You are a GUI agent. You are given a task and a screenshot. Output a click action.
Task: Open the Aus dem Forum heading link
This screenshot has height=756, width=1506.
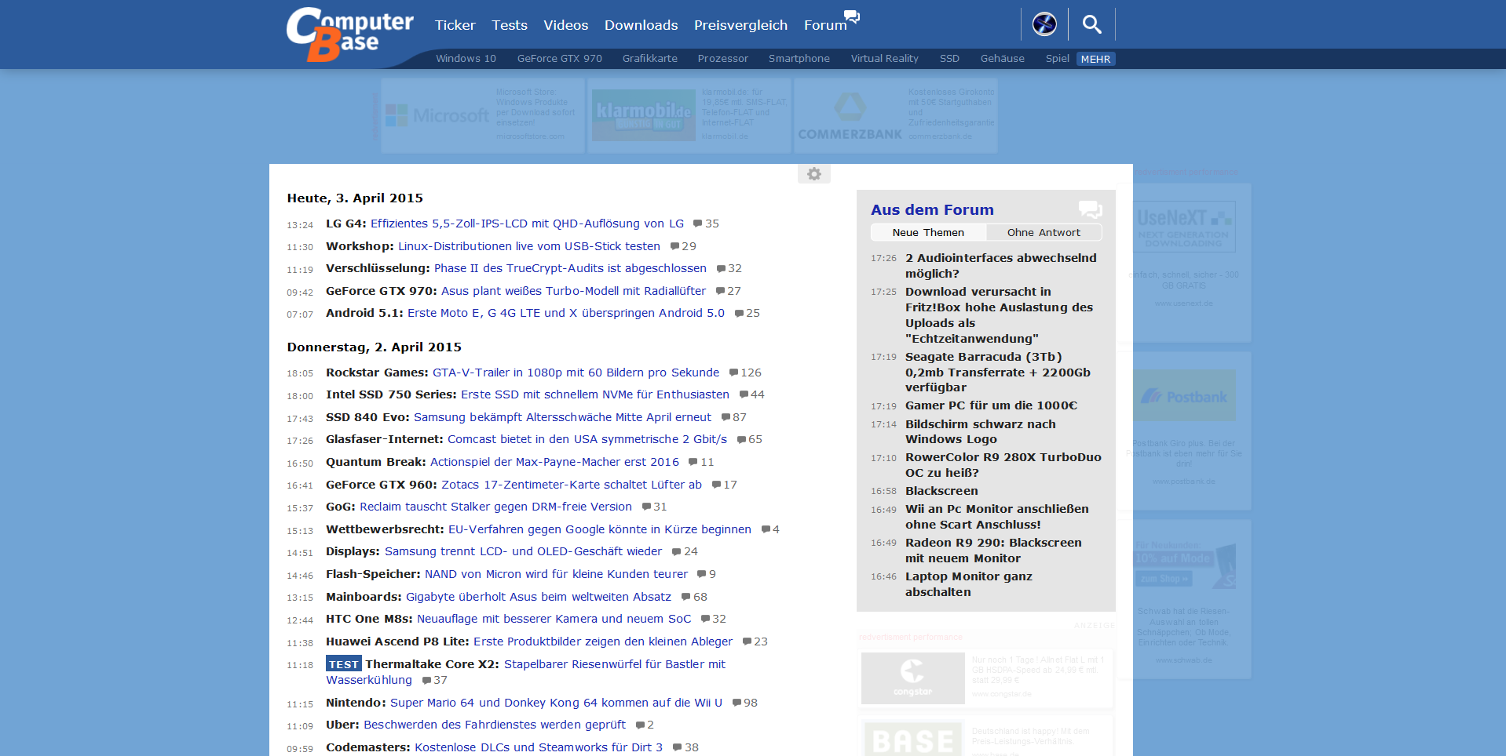932,209
